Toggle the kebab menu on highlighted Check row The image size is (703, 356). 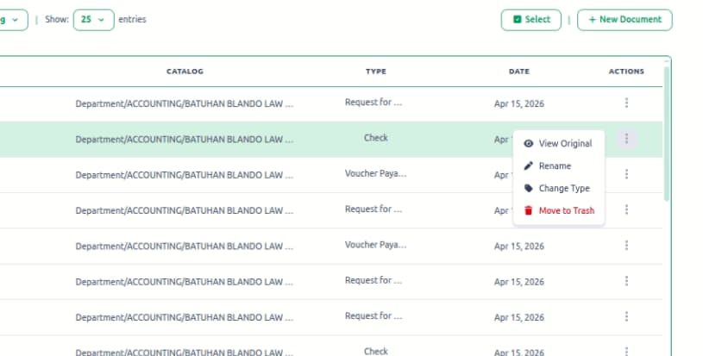(626, 139)
